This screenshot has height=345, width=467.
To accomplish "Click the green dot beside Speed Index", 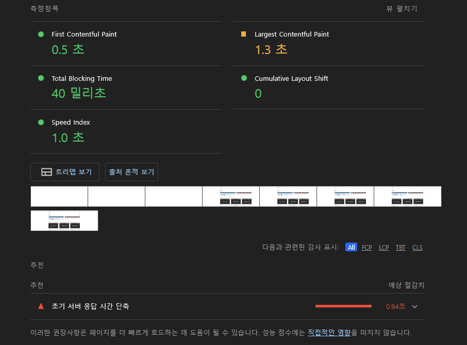I will [41, 123].
